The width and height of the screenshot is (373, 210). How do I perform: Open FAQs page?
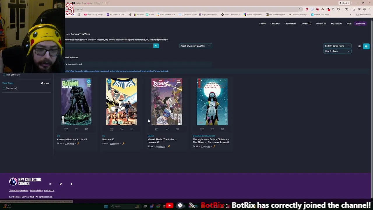click(x=349, y=24)
